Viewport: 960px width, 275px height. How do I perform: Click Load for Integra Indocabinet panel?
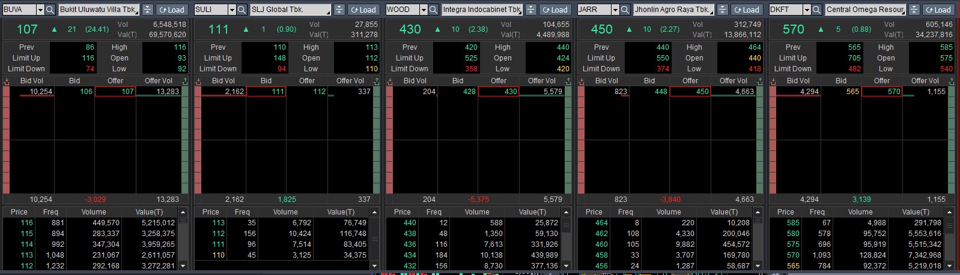point(554,10)
